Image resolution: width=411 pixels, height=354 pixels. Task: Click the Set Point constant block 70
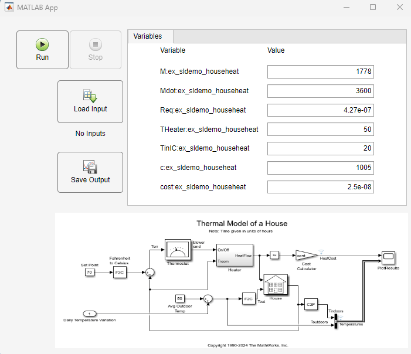(x=89, y=273)
